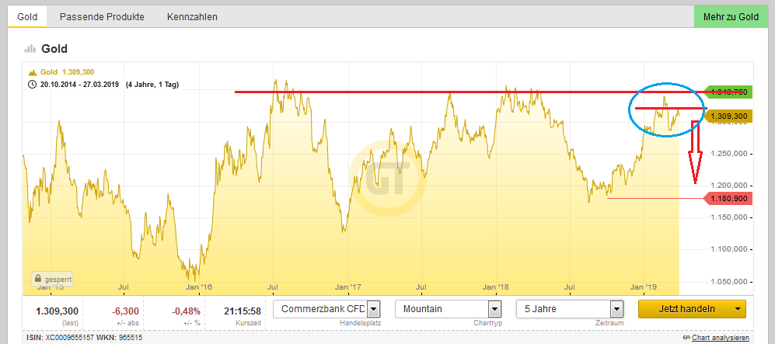
Task: Click the gold 1.309,300 price marker
Action: point(728,116)
